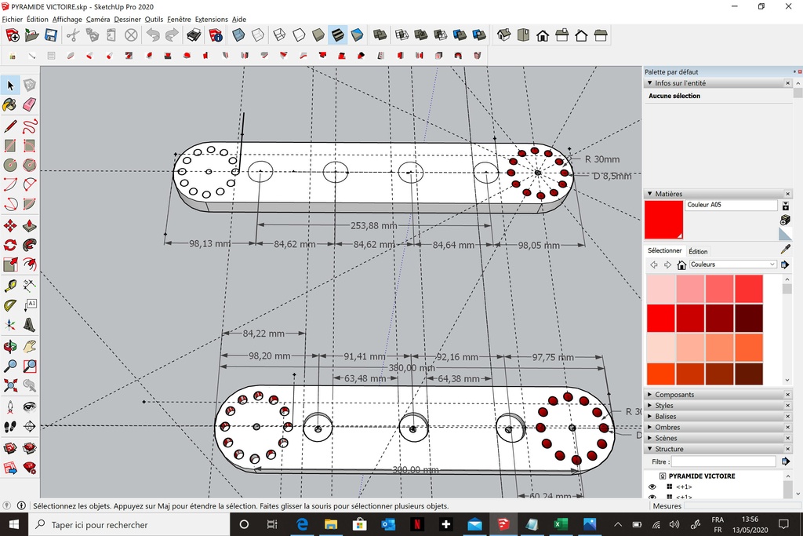Image resolution: width=803 pixels, height=536 pixels.
Task: Open the Fichier menu
Action: point(13,20)
